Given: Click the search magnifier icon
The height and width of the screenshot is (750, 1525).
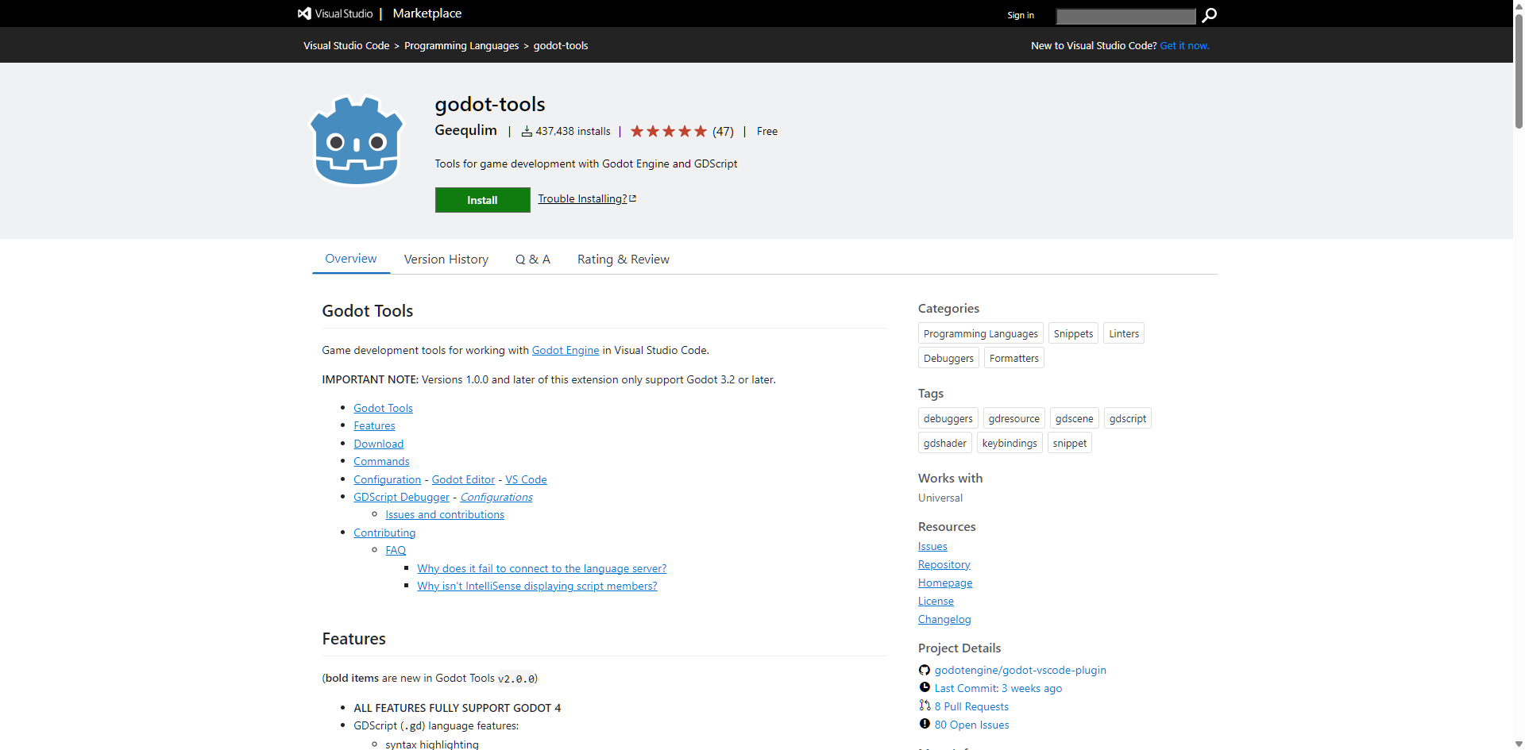Looking at the screenshot, I should pos(1209,15).
